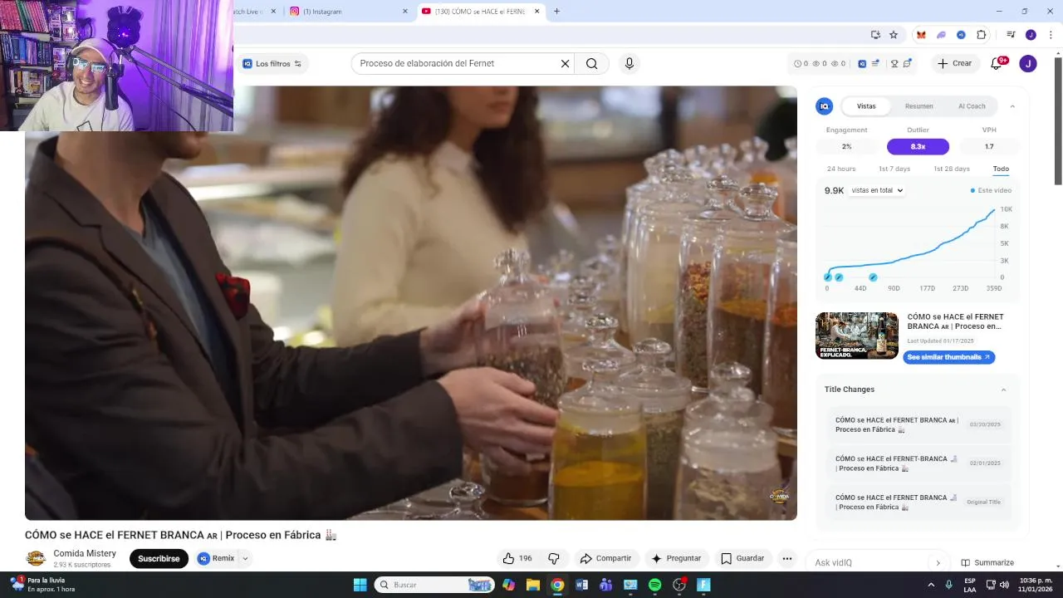Select the Vistas tab in the vidIQ panel
Screen dimensions: 1063x598
click(866, 106)
